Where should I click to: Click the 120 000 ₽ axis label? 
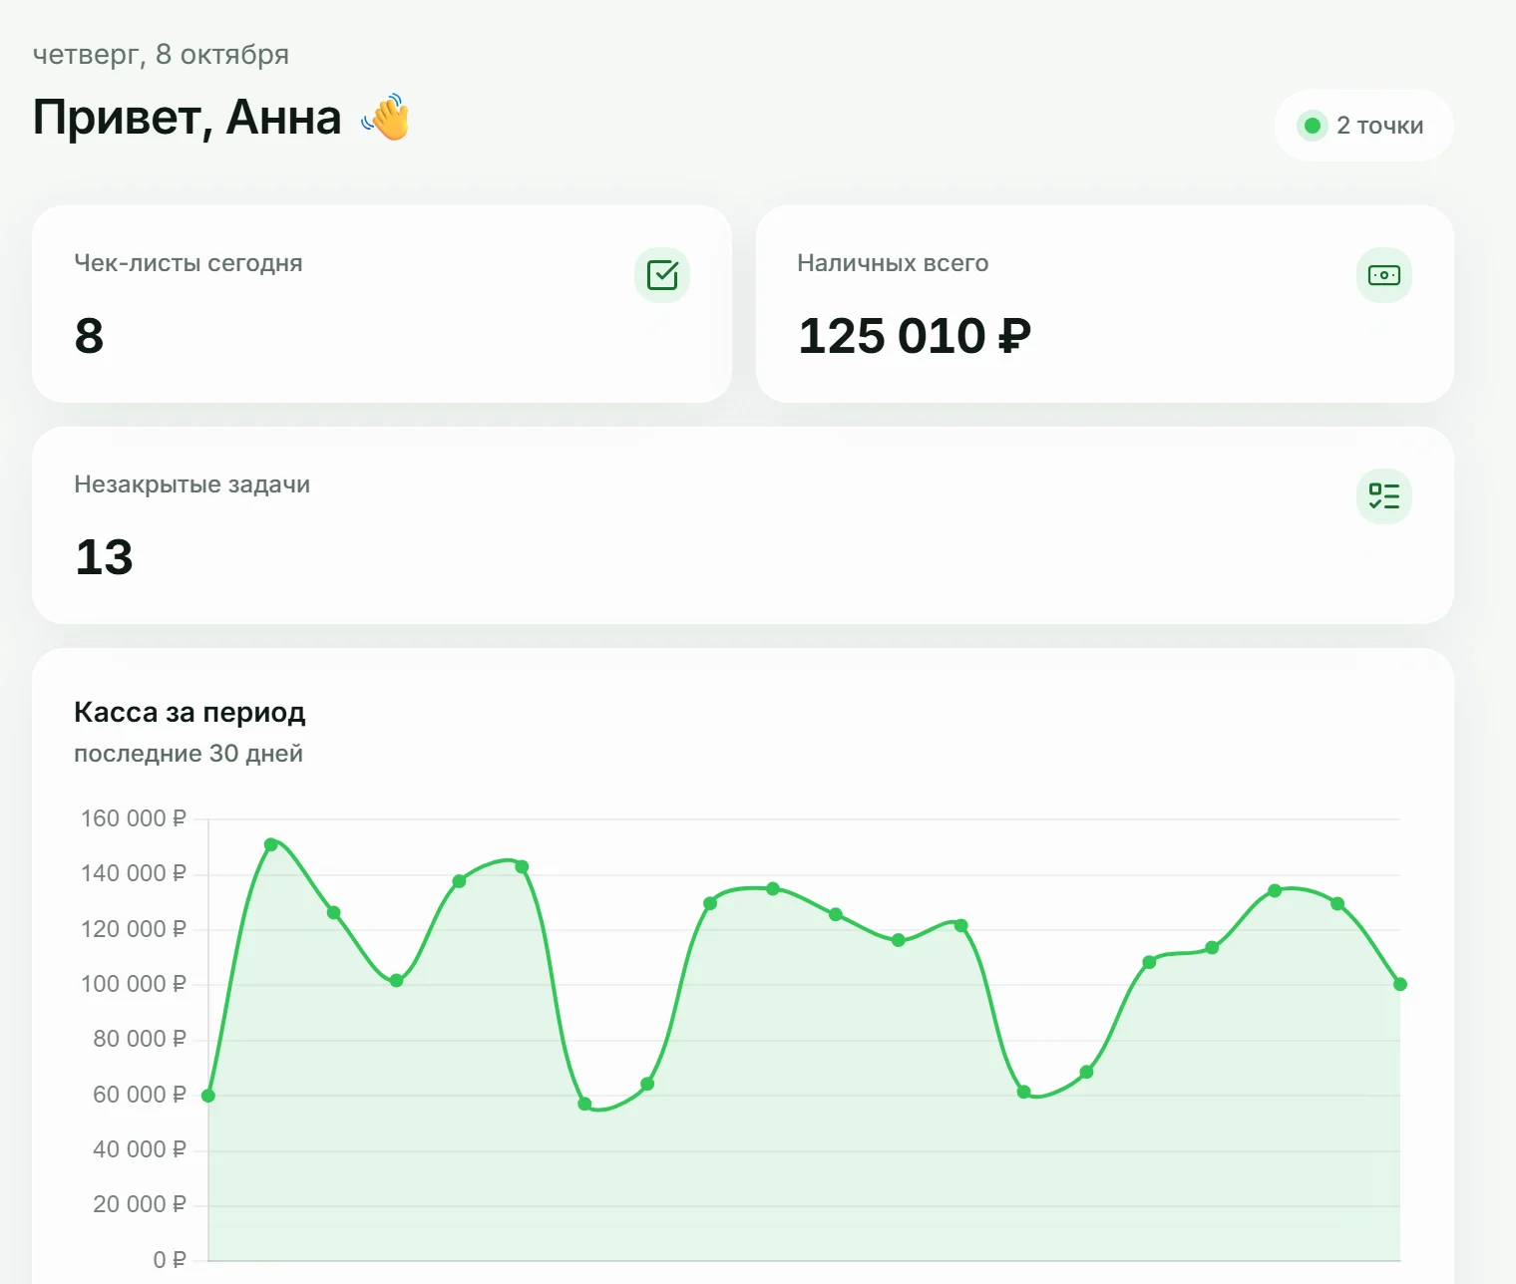pyautogui.click(x=134, y=929)
